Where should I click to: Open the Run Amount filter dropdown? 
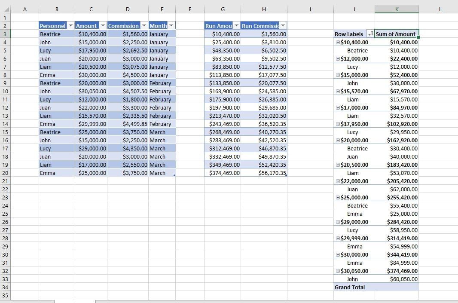(236, 26)
